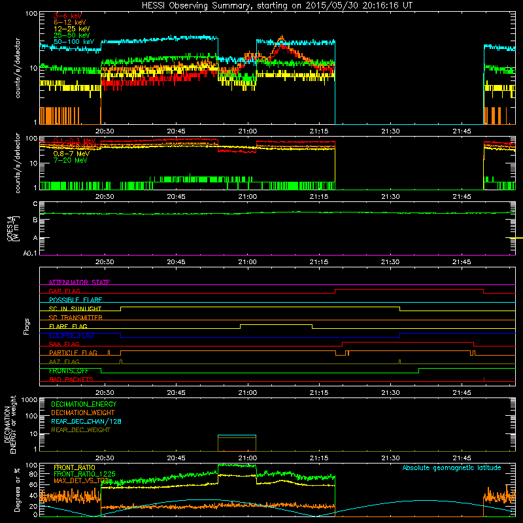
Task: Click the PARTICLE_FLAG label
Action: point(73,353)
